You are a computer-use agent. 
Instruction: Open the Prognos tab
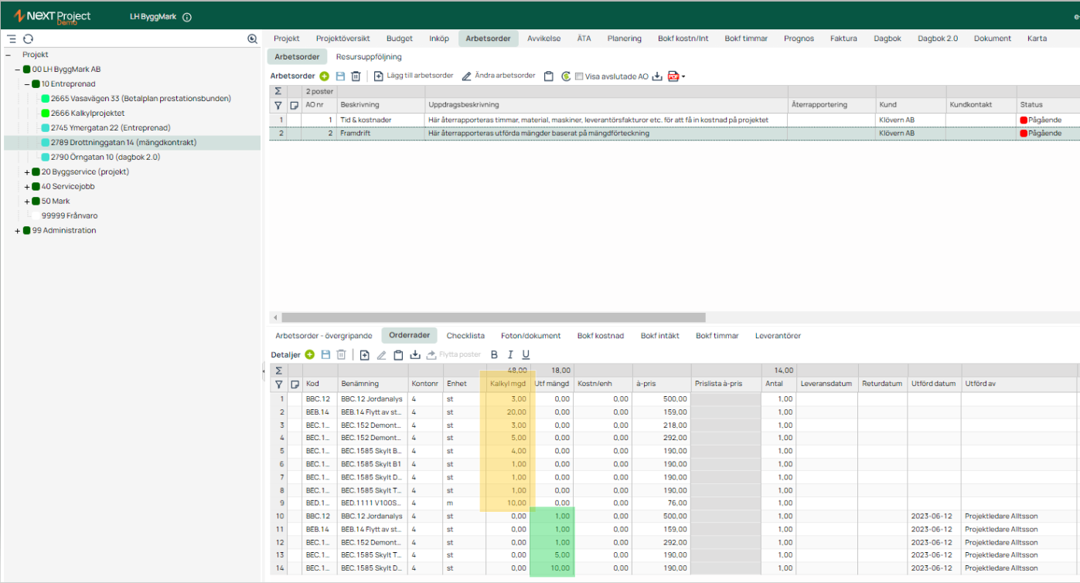point(799,39)
